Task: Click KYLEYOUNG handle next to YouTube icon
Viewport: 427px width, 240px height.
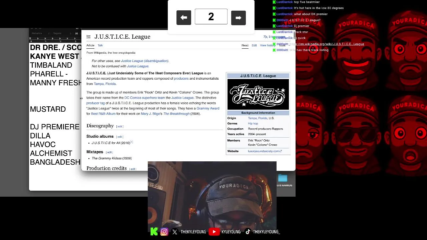Action: coord(231,232)
